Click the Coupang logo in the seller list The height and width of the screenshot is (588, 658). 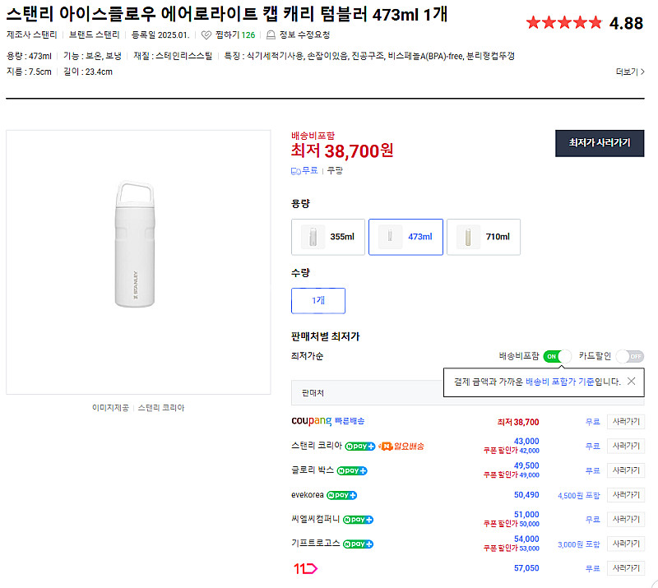(x=312, y=421)
